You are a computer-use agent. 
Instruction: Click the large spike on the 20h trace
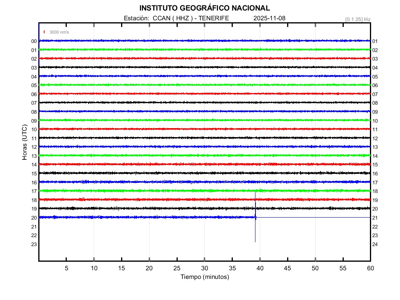[x=255, y=217]
